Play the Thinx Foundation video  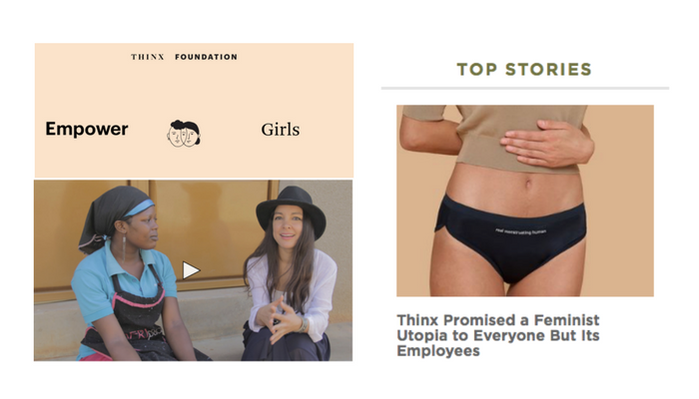pyautogui.click(x=191, y=270)
